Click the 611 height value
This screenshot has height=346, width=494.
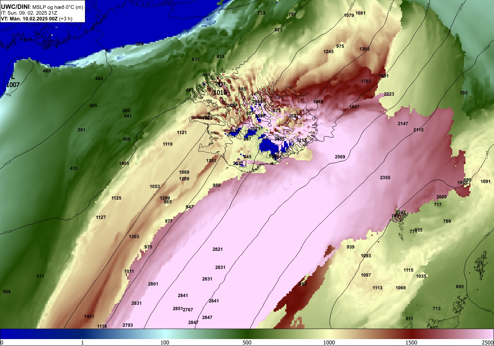coord(409,319)
